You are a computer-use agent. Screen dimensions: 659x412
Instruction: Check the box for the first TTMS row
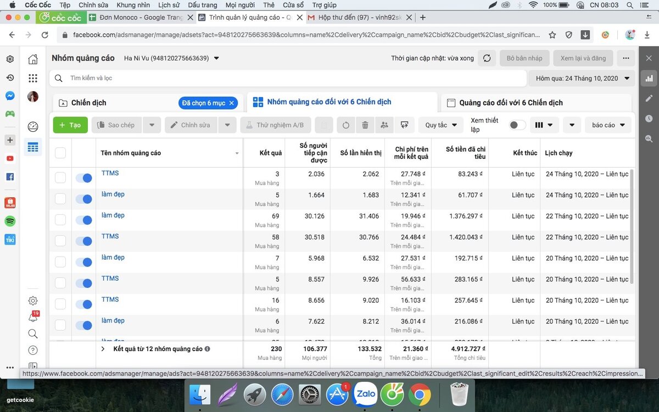tap(60, 178)
